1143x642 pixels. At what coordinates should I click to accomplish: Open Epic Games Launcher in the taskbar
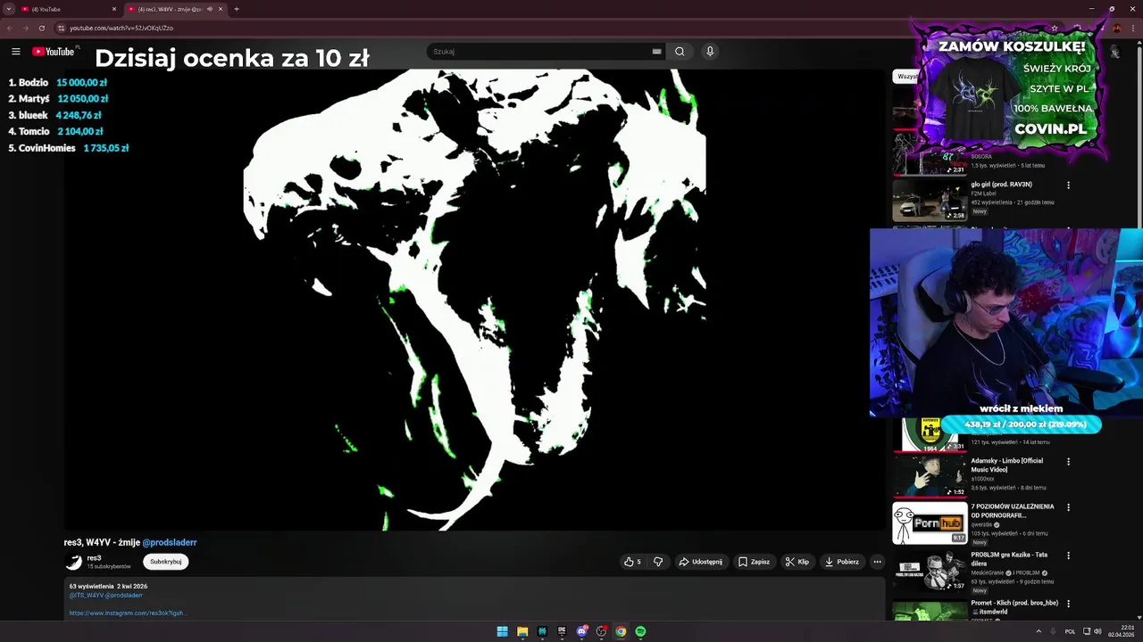562,631
